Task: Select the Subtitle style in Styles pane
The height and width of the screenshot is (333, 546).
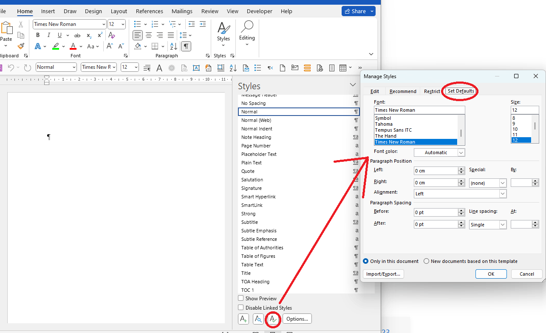Action: [x=299, y=222]
